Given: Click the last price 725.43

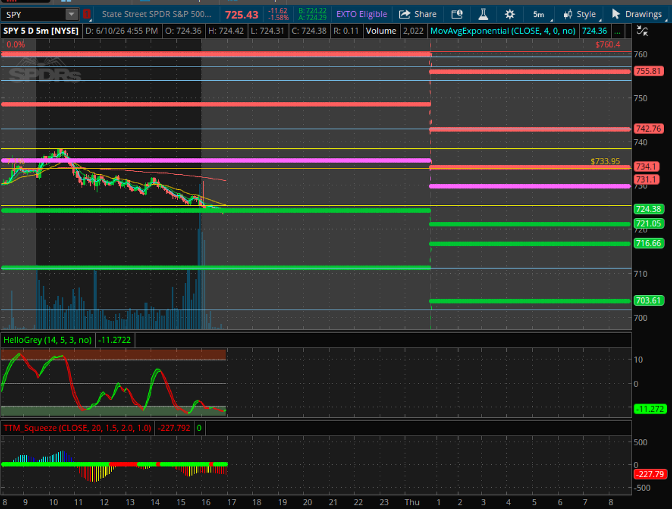Looking at the screenshot, I should [242, 14].
